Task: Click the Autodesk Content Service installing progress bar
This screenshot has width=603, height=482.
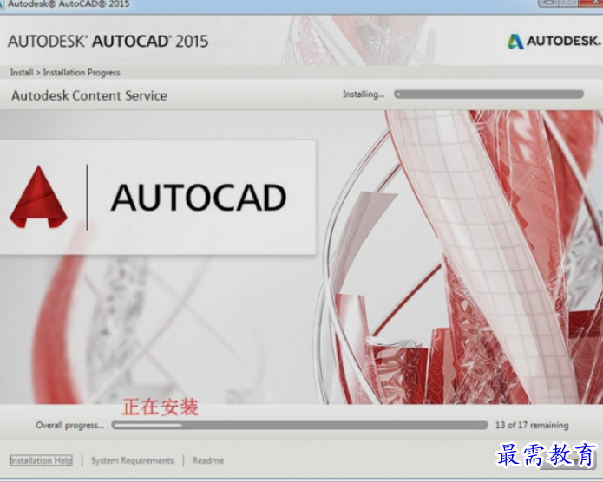Action: coord(488,94)
